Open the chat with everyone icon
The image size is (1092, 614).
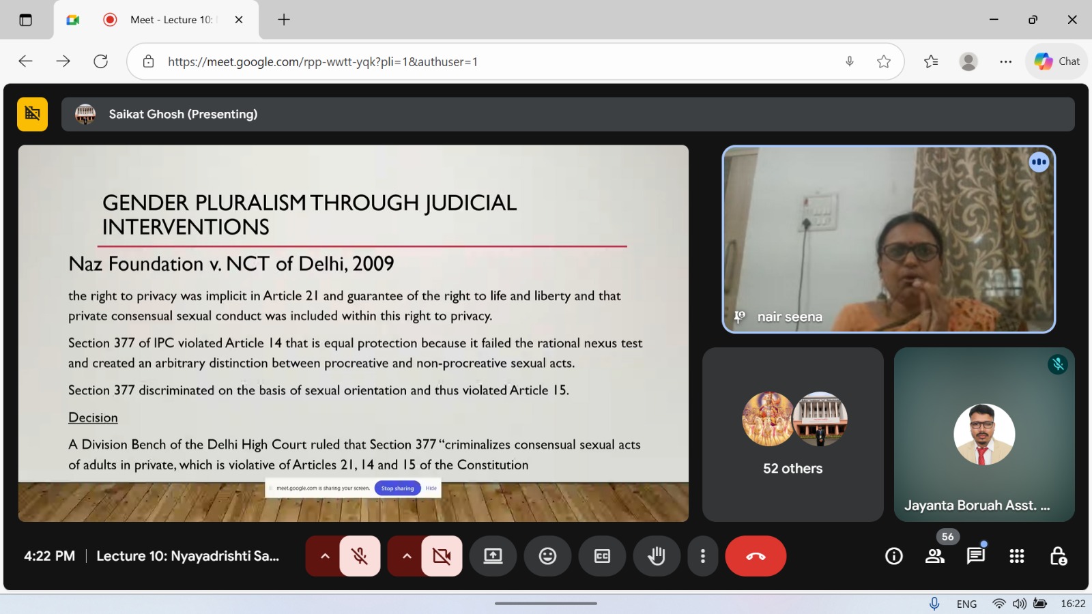(x=976, y=557)
